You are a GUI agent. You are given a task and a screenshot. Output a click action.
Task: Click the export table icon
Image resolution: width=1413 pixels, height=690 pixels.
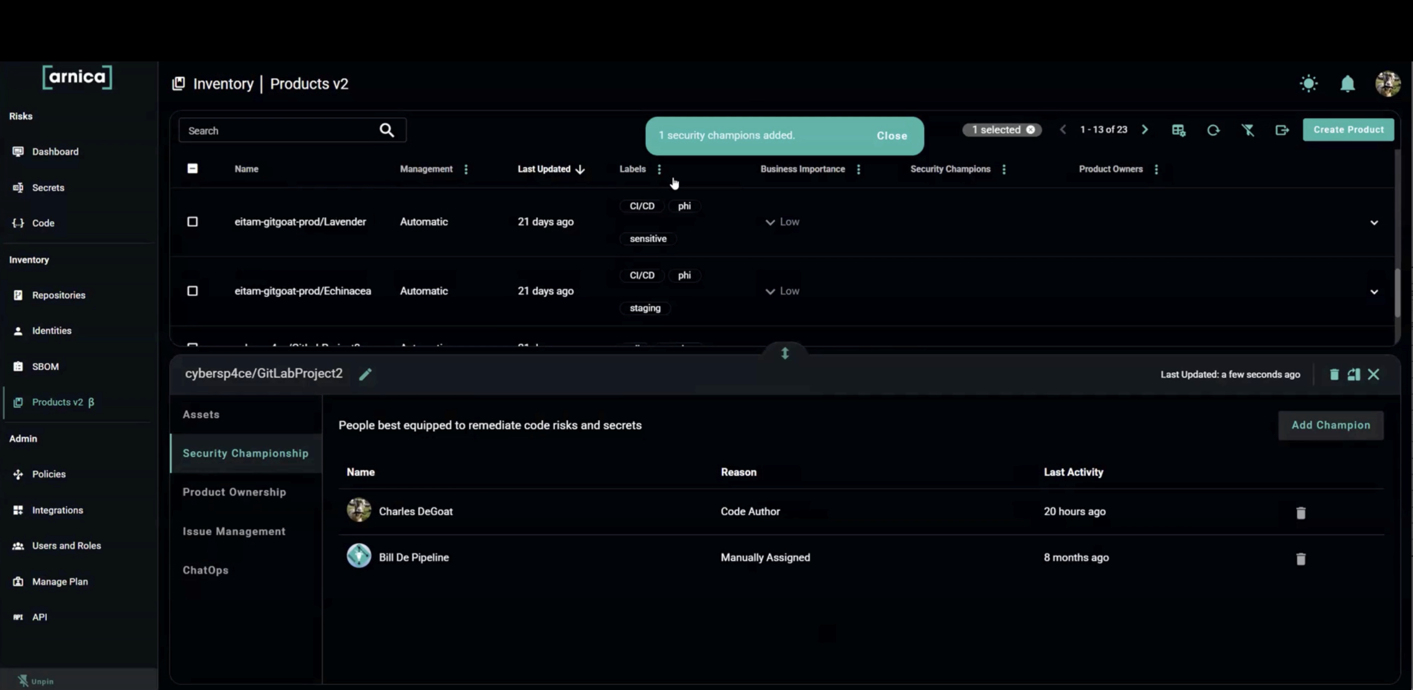pyautogui.click(x=1282, y=130)
